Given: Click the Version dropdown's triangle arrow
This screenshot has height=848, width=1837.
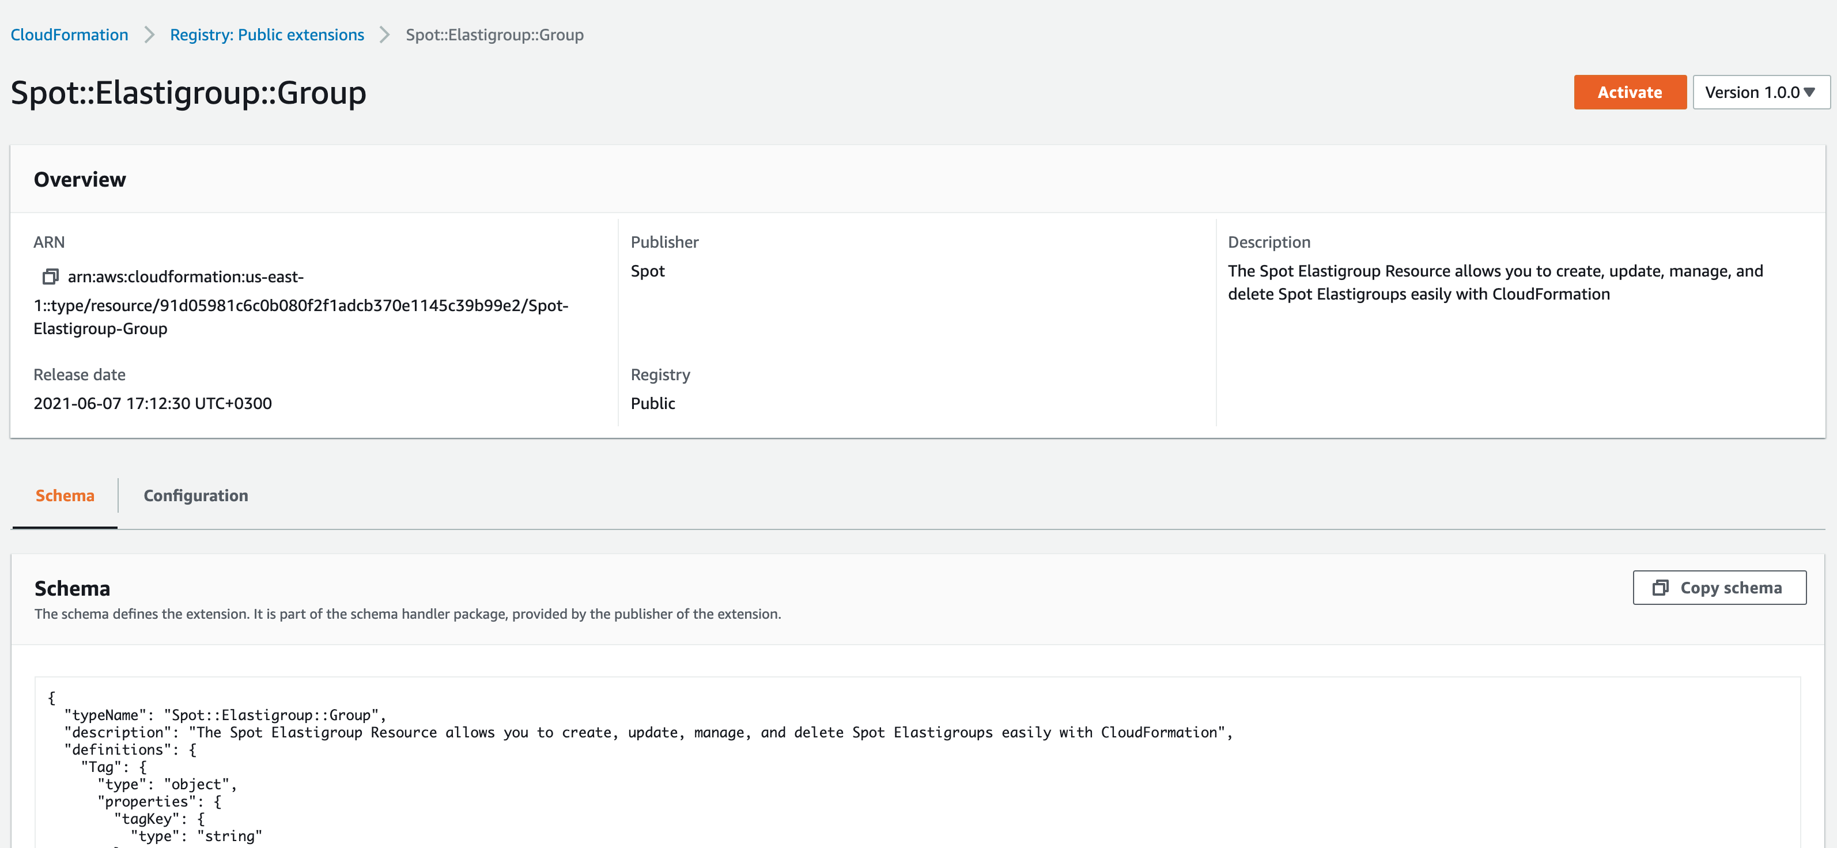Looking at the screenshot, I should tap(1809, 93).
